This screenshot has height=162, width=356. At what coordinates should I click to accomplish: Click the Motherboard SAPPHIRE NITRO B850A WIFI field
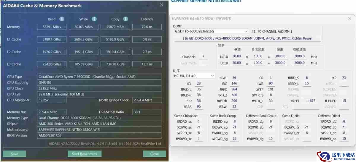point(100,129)
